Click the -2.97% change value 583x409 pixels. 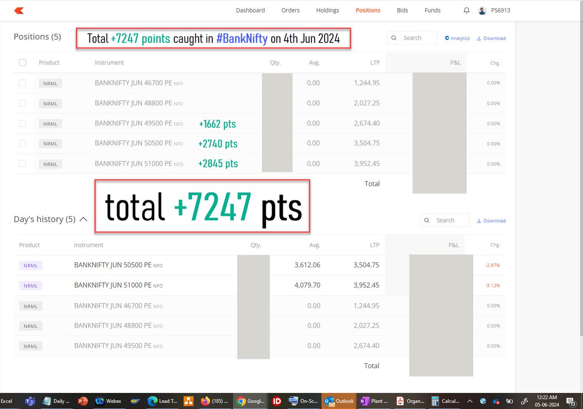coord(493,266)
